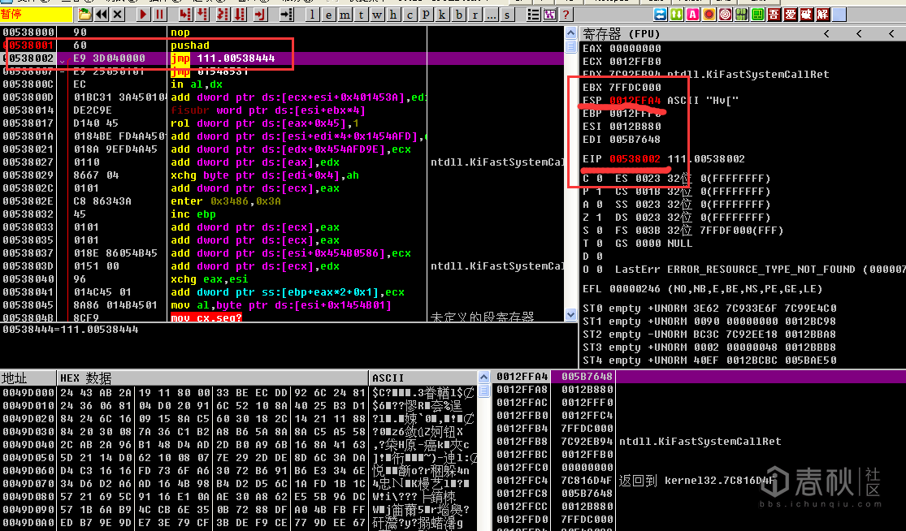This screenshot has height=531, width=906.
Task: Pause execution with the red pause icon
Action: click(x=159, y=14)
